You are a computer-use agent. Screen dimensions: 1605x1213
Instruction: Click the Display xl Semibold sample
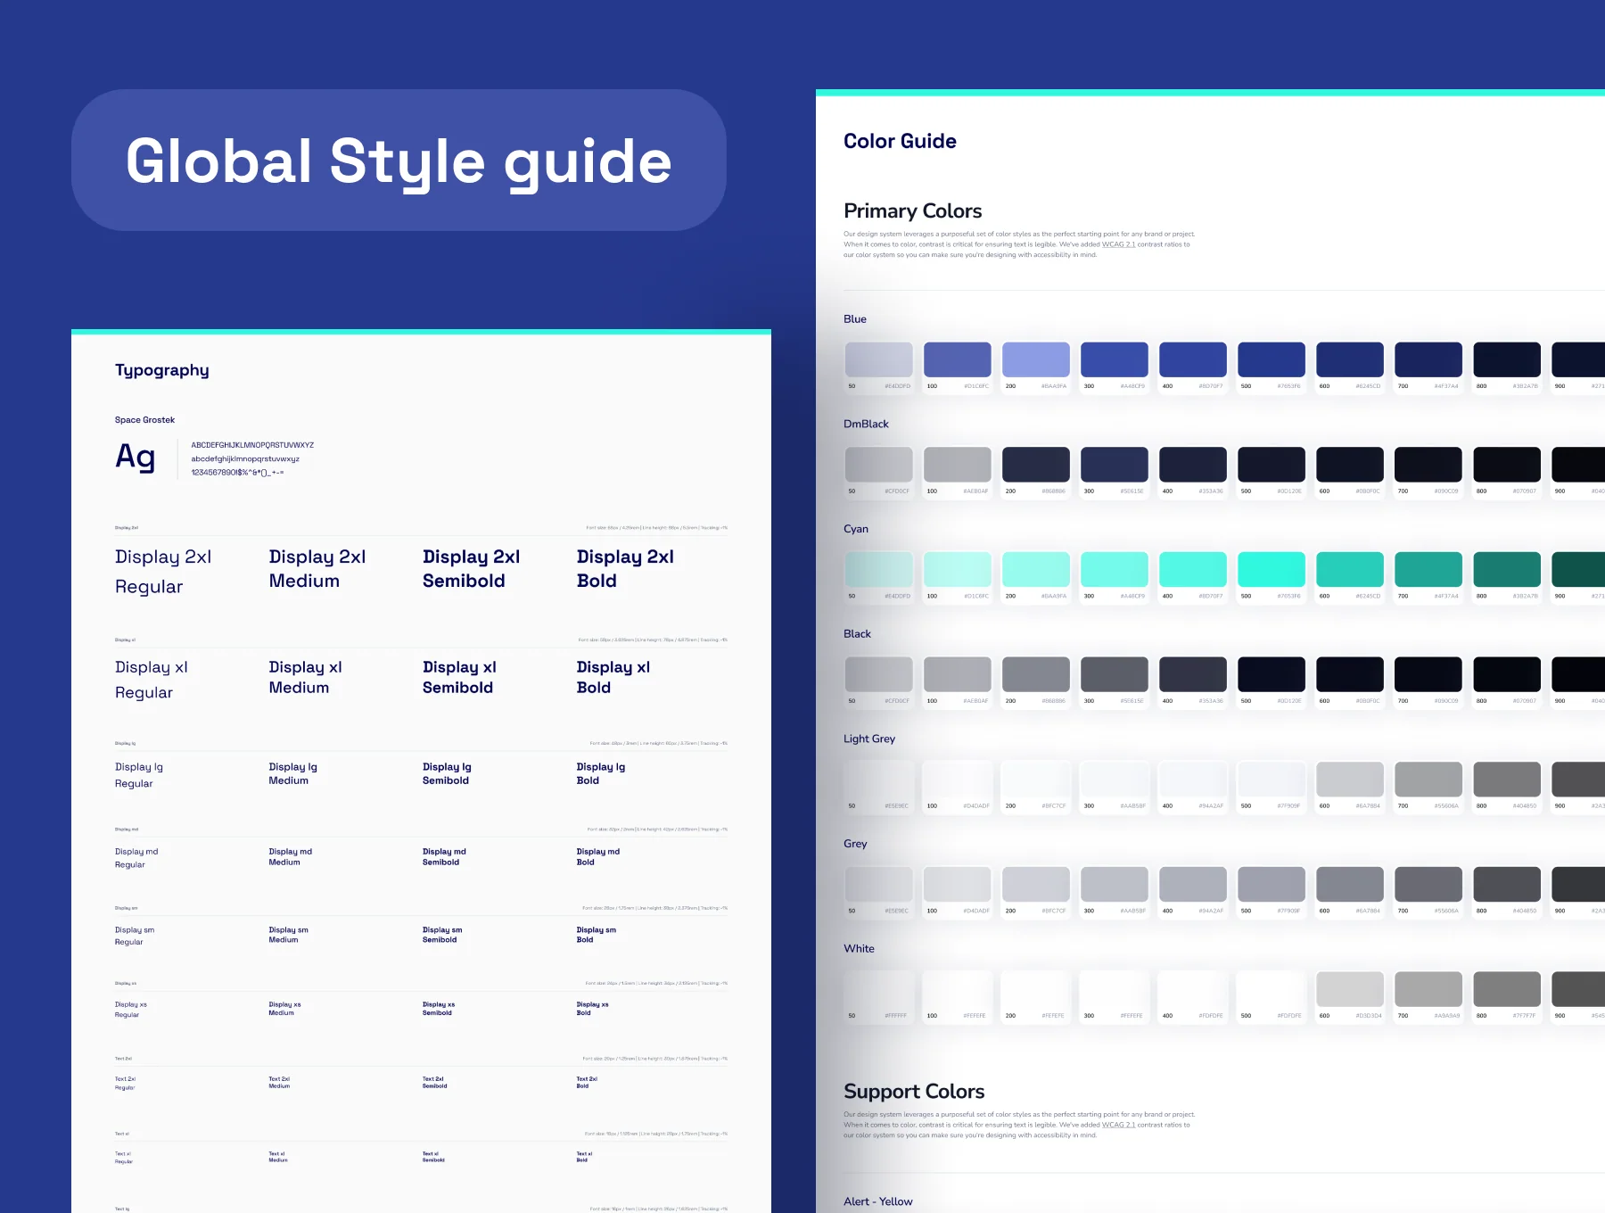click(x=459, y=678)
